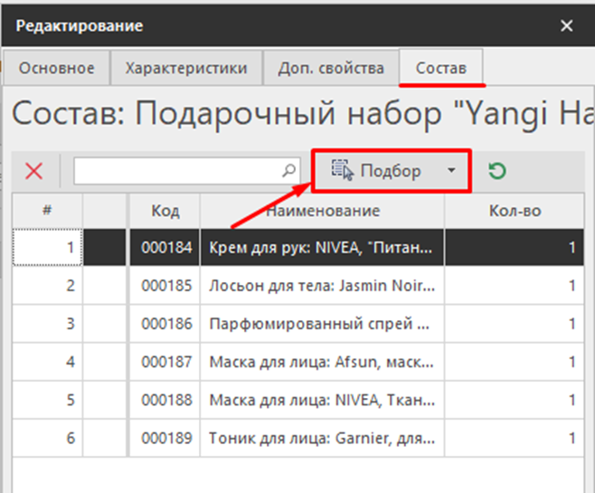Select the Крем для рук NIVEA row

(x=322, y=246)
